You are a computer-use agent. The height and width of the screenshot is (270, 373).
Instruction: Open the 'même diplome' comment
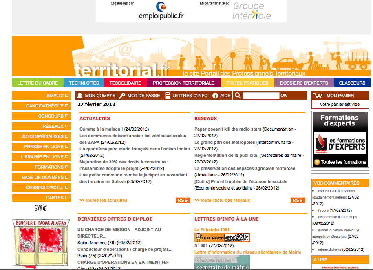[x=329, y=250]
